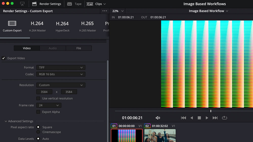The height and width of the screenshot is (142, 253).
Task: Mute audio with speaker icon
Action: [158, 118]
